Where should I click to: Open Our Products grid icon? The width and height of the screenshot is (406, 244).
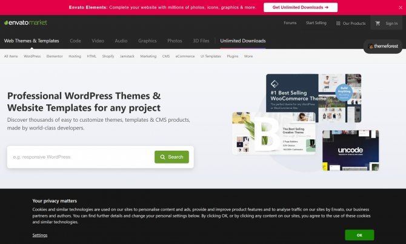tap(338, 23)
